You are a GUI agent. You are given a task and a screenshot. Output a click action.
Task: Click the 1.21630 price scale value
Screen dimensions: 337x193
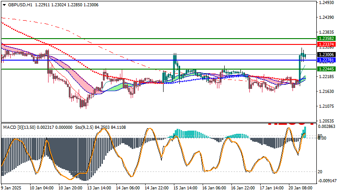pos(327,92)
